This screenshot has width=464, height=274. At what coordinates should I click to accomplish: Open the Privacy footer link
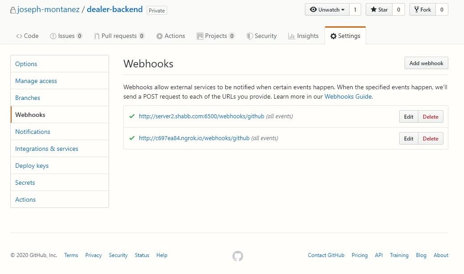click(x=93, y=255)
